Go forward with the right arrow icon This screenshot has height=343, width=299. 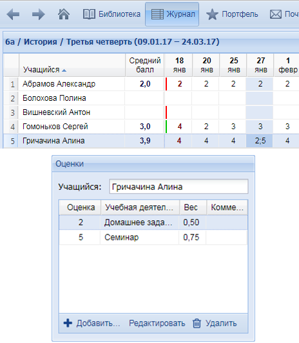tap(39, 14)
